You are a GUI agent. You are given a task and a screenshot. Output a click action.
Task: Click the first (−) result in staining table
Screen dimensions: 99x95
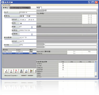click(90, 15)
